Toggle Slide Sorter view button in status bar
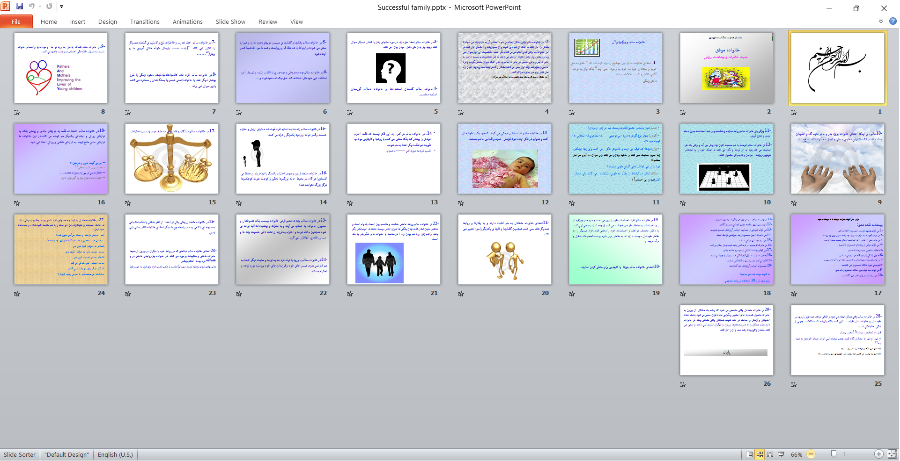Viewport: 900px width, 461px height. point(760,454)
